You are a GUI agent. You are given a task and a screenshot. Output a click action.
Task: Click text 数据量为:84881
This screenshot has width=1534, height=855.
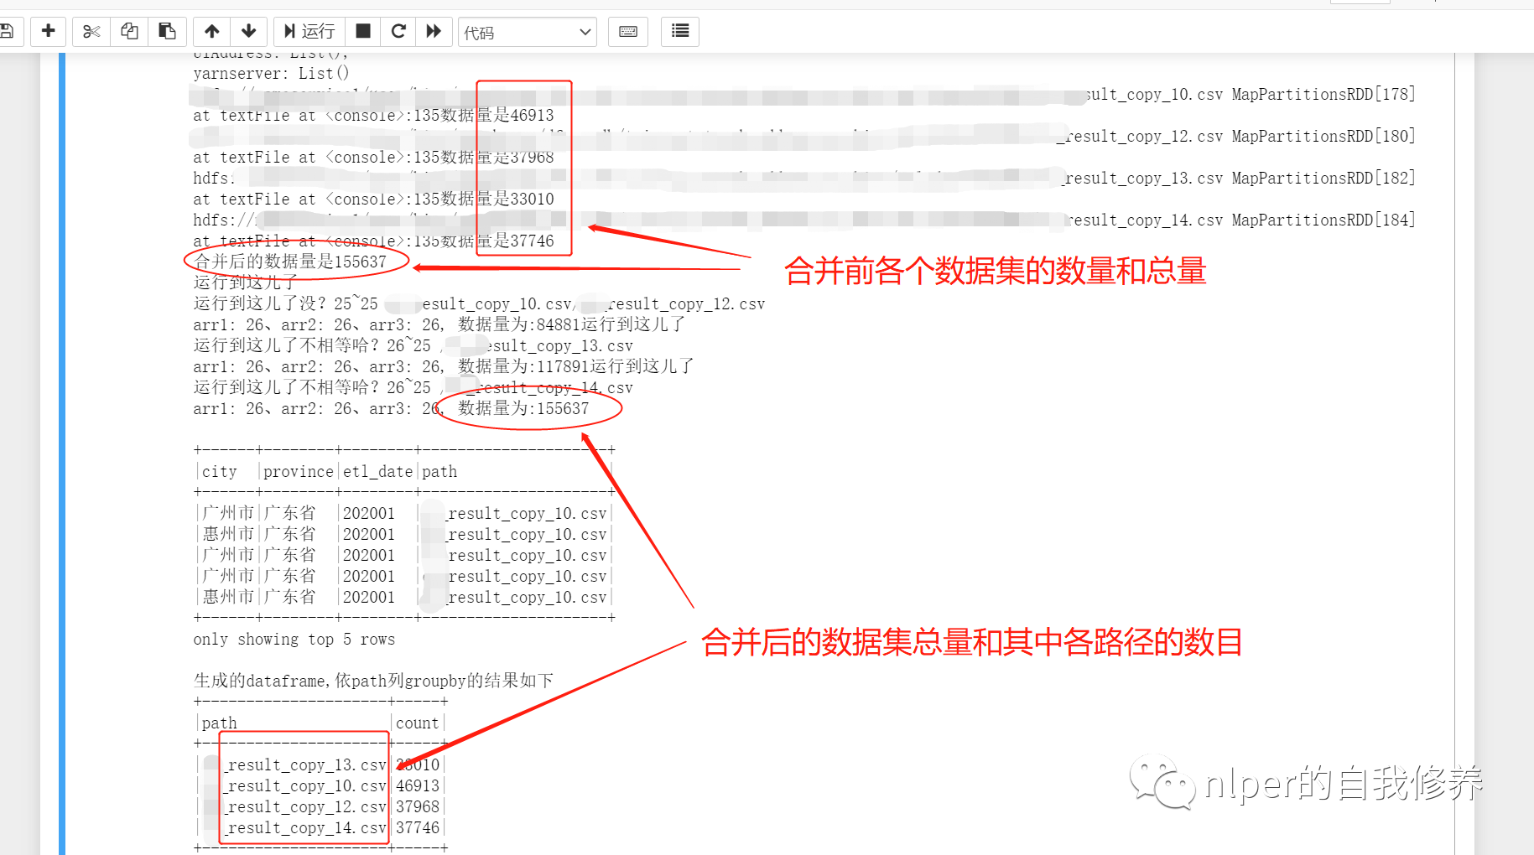click(x=520, y=324)
